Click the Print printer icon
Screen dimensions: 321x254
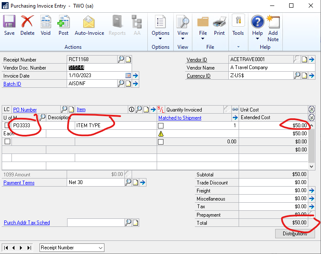[219, 22]
